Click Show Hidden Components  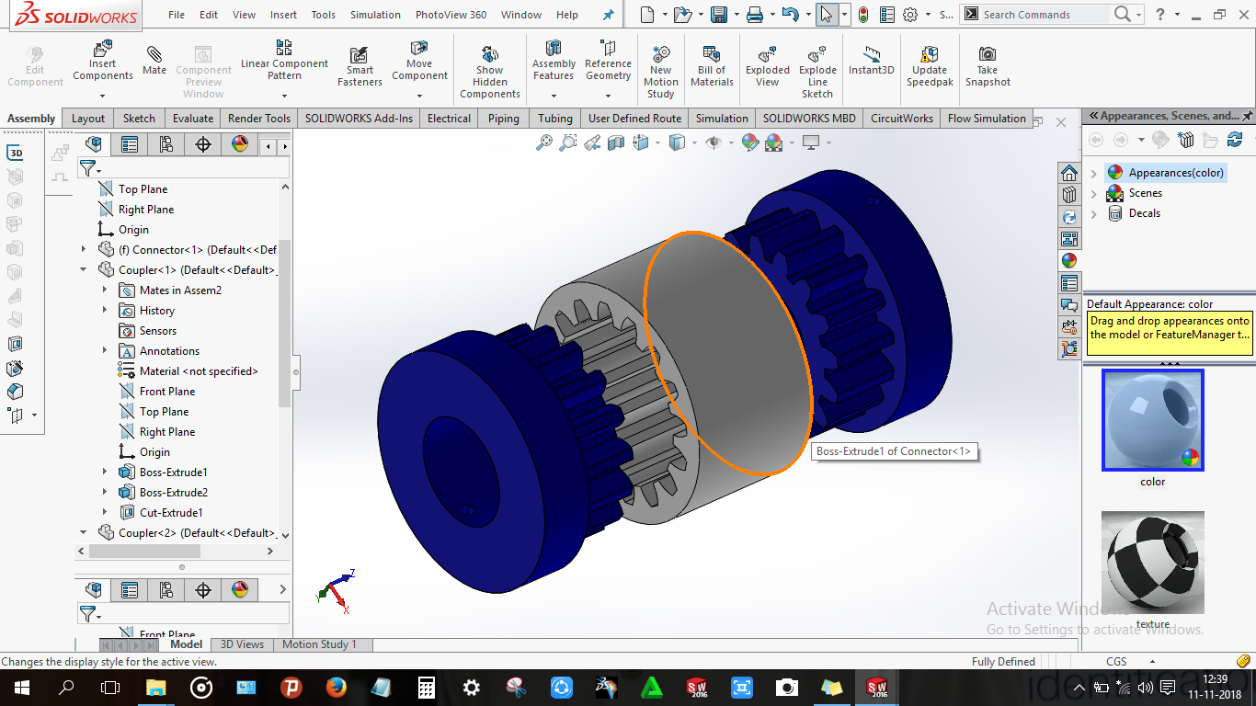click(490, 72)
